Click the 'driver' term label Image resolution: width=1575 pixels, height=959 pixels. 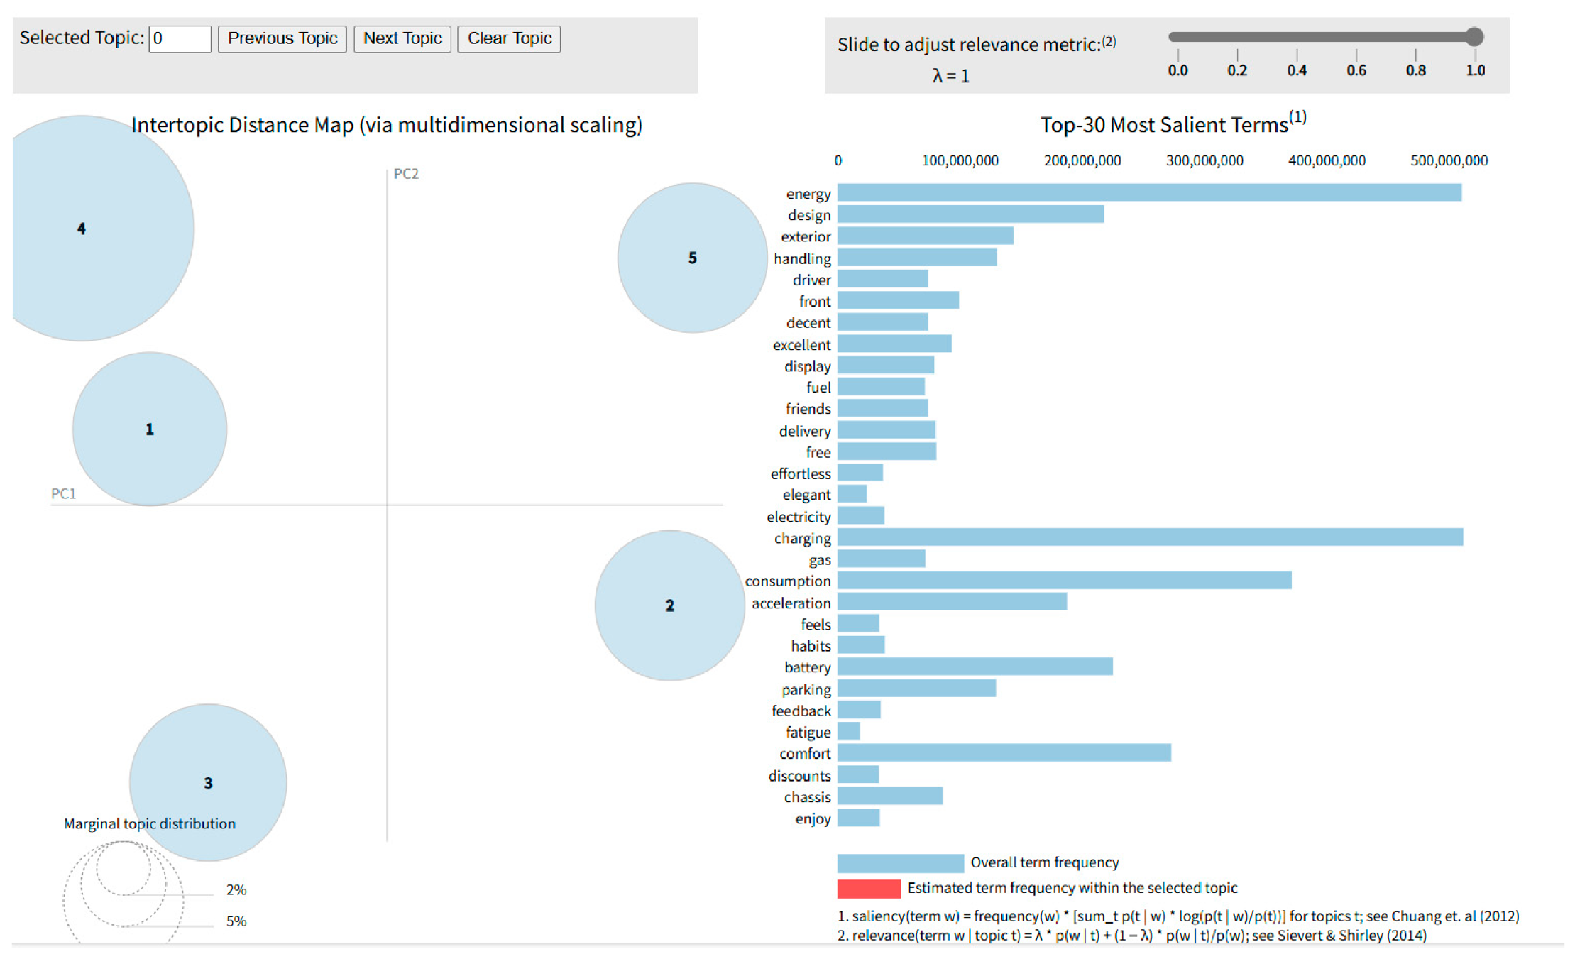tap(811, 280)
